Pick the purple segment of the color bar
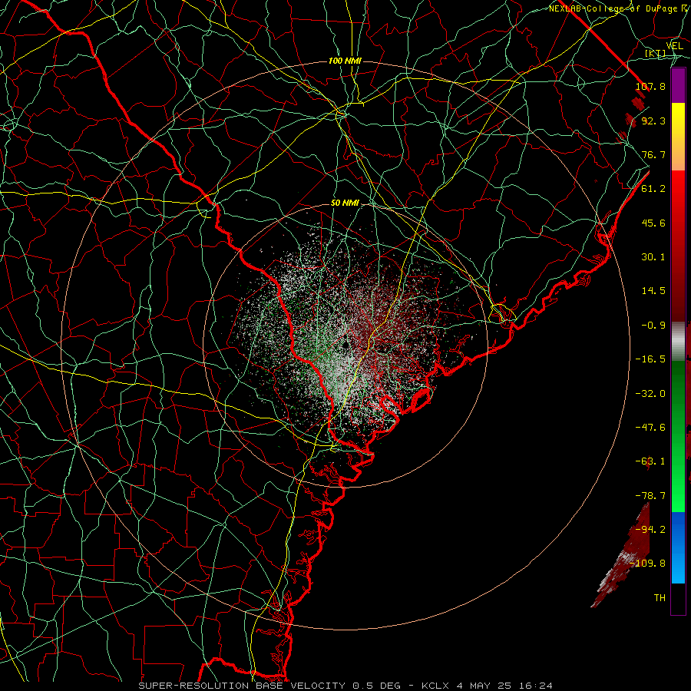 (x=678, y=86)
